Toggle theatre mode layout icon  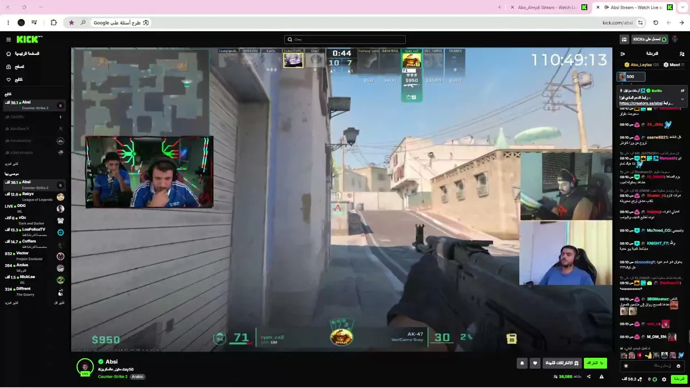click(x=624, y=39)
